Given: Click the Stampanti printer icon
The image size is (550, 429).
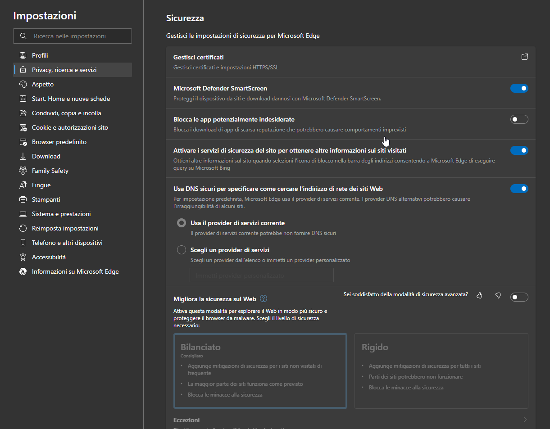Looking at the screenshot, I should click(x=23, y=199).
